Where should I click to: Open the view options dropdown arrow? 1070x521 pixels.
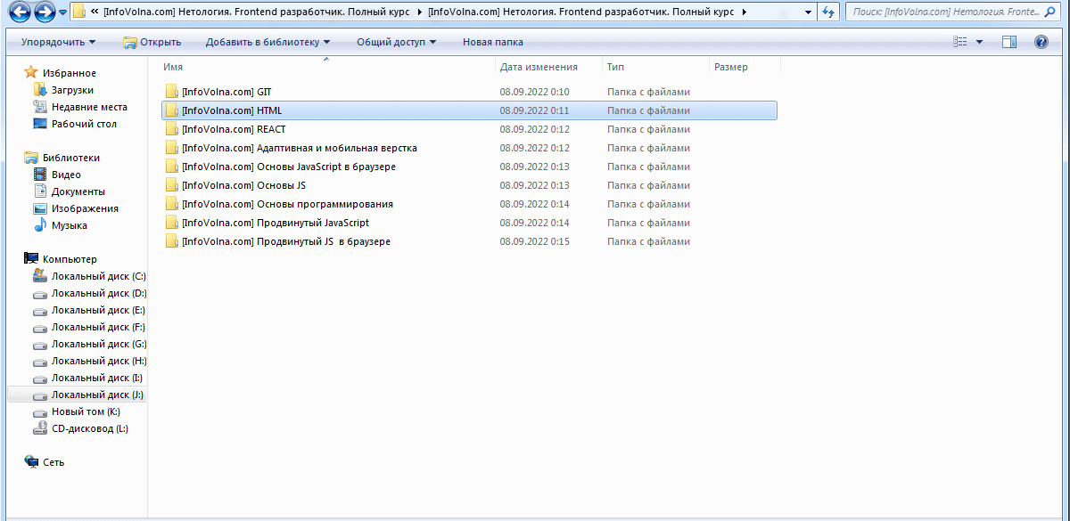(x=979, y=42)
